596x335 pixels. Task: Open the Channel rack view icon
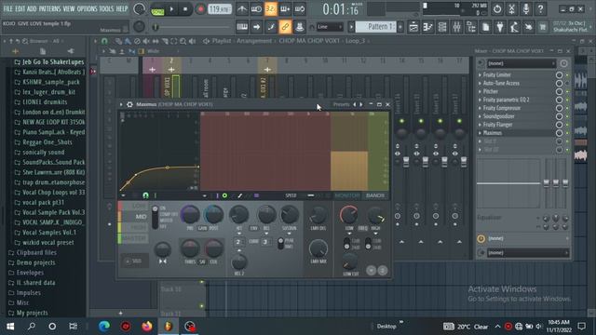442,27
